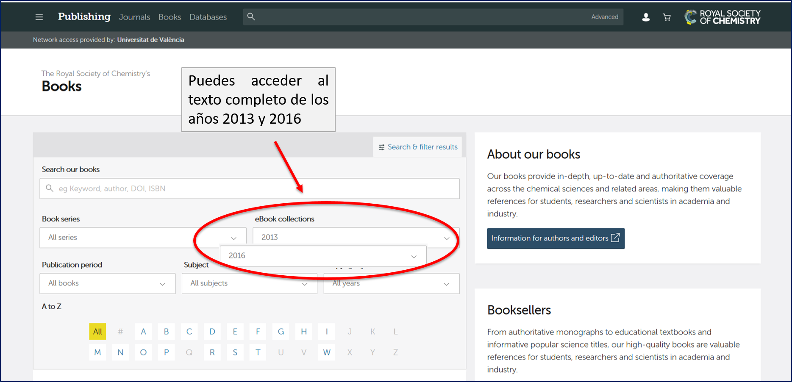Image resolution: width=792 pixels, height=382 pixels.
Task: Open the 2016 collection dropdown
Action: point(323,256)
